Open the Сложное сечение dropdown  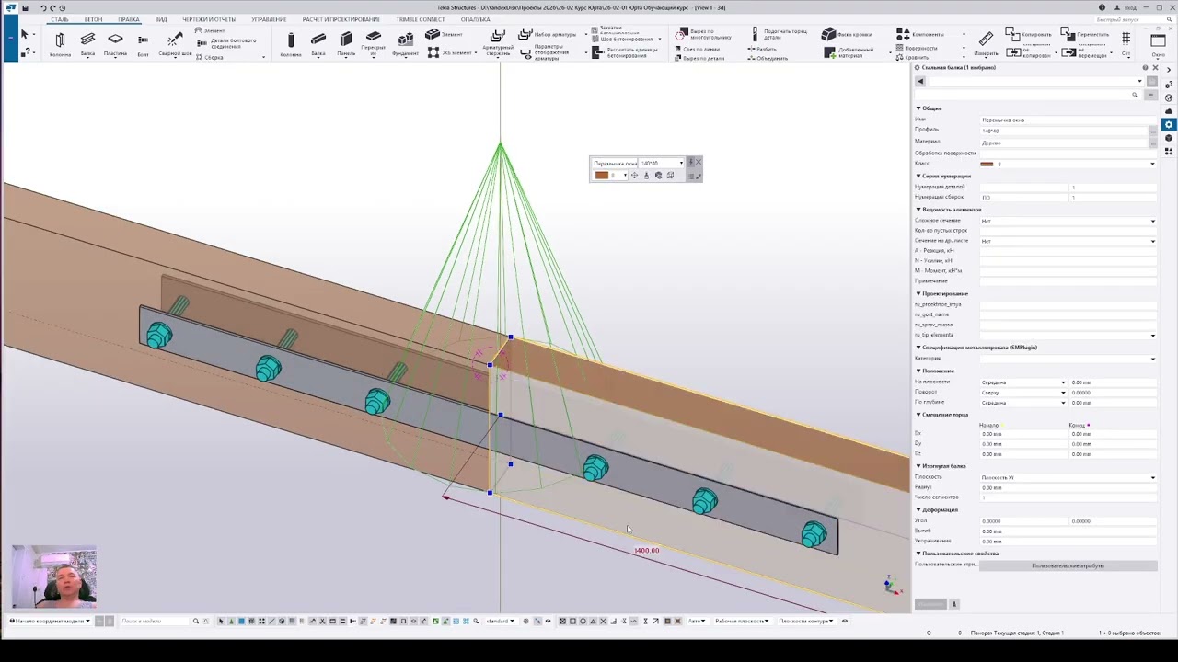coord(1068,221)
